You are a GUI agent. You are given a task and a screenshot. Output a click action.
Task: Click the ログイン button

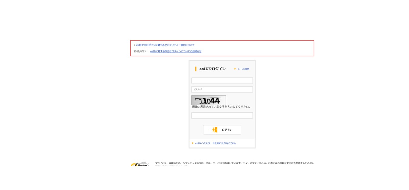[x=222, y=130]
